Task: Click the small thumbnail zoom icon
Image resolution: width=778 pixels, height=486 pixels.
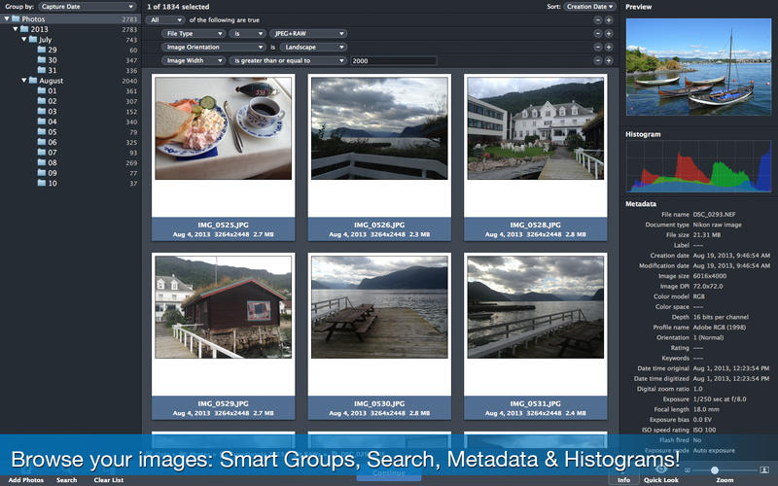Action: 688,469
